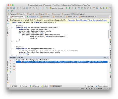Open the Maven Projects side panel
Screen dimensions: 118x99
tap(110, 53)
